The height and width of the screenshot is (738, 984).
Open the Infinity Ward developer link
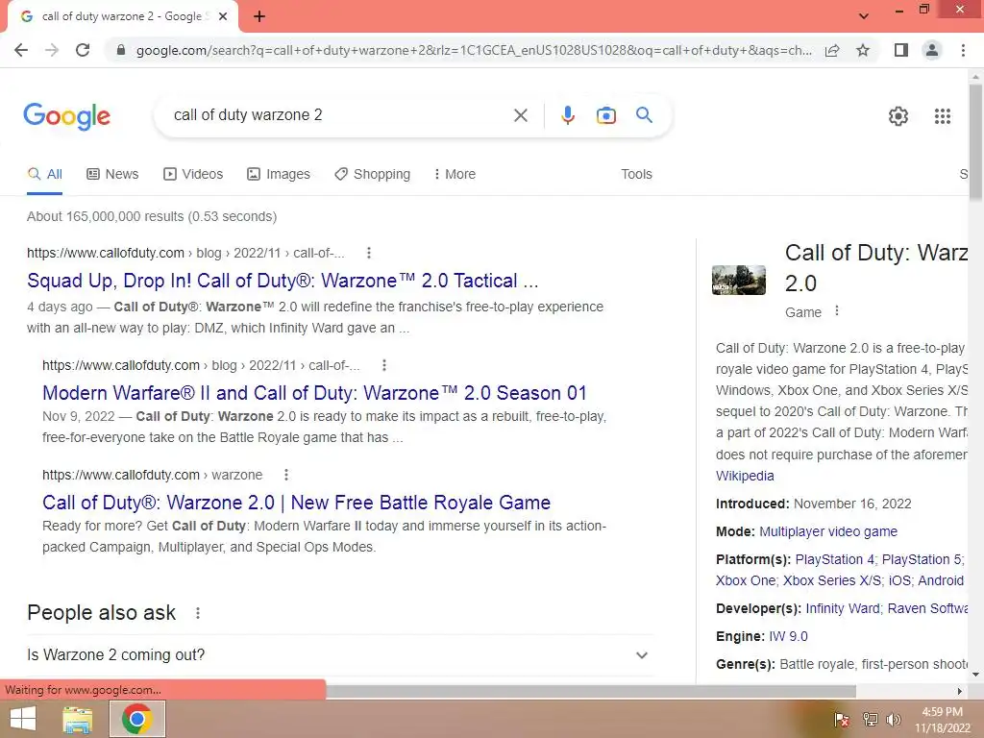coord(843,608)
